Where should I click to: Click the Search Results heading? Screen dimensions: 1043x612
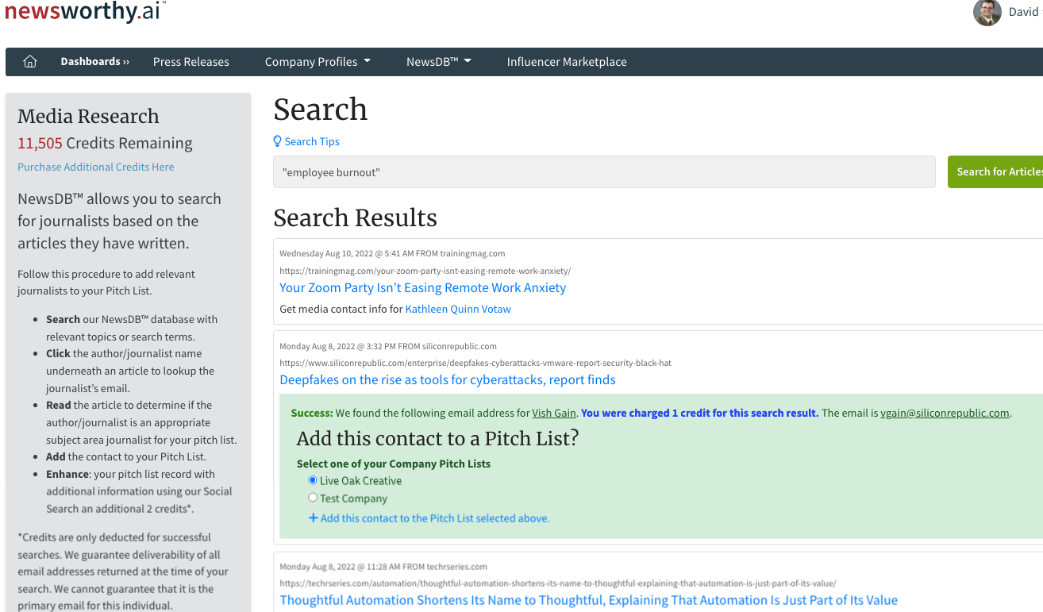click(x=355, y=217)
